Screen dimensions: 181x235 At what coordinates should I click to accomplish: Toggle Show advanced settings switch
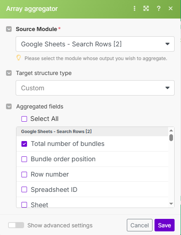coord(16,225)
